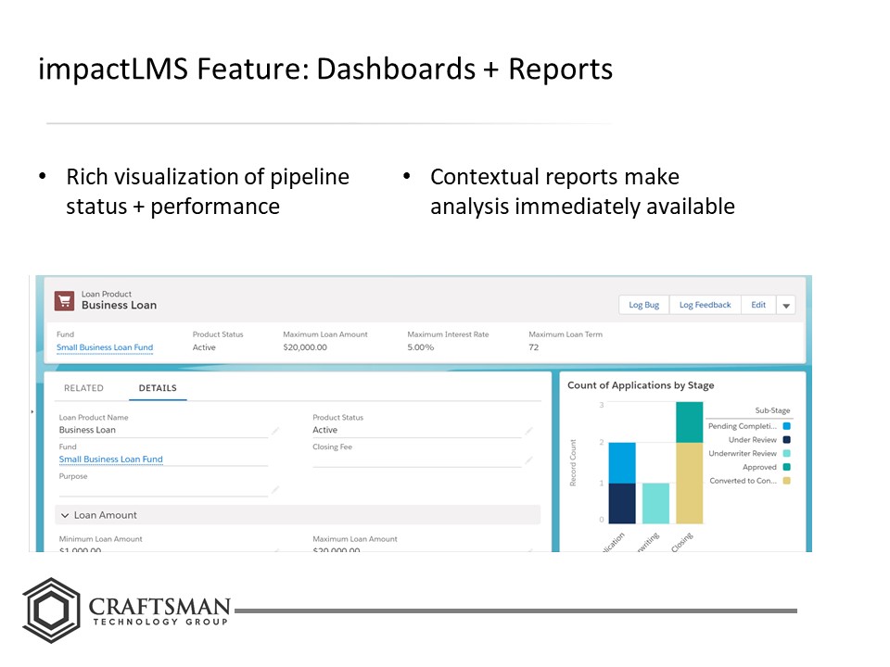Click the Edit button
890x667 pixels.
tap(758, 305)
